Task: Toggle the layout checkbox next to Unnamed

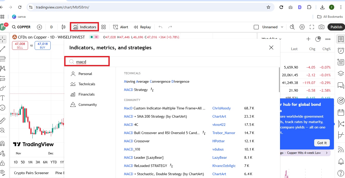Action: click(256, 27)
